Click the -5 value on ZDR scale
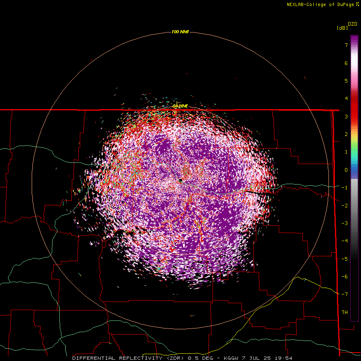This screenshot has height=361, width=361. pyautogui.click(x=345, y=259)
